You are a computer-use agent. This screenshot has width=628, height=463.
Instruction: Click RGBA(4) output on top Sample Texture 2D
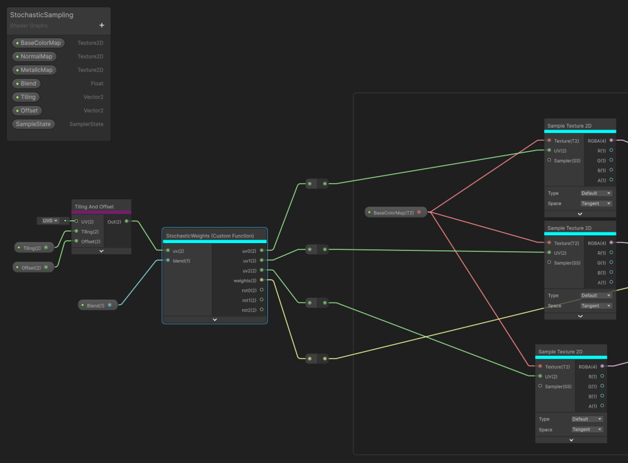[x=611, y=140]
